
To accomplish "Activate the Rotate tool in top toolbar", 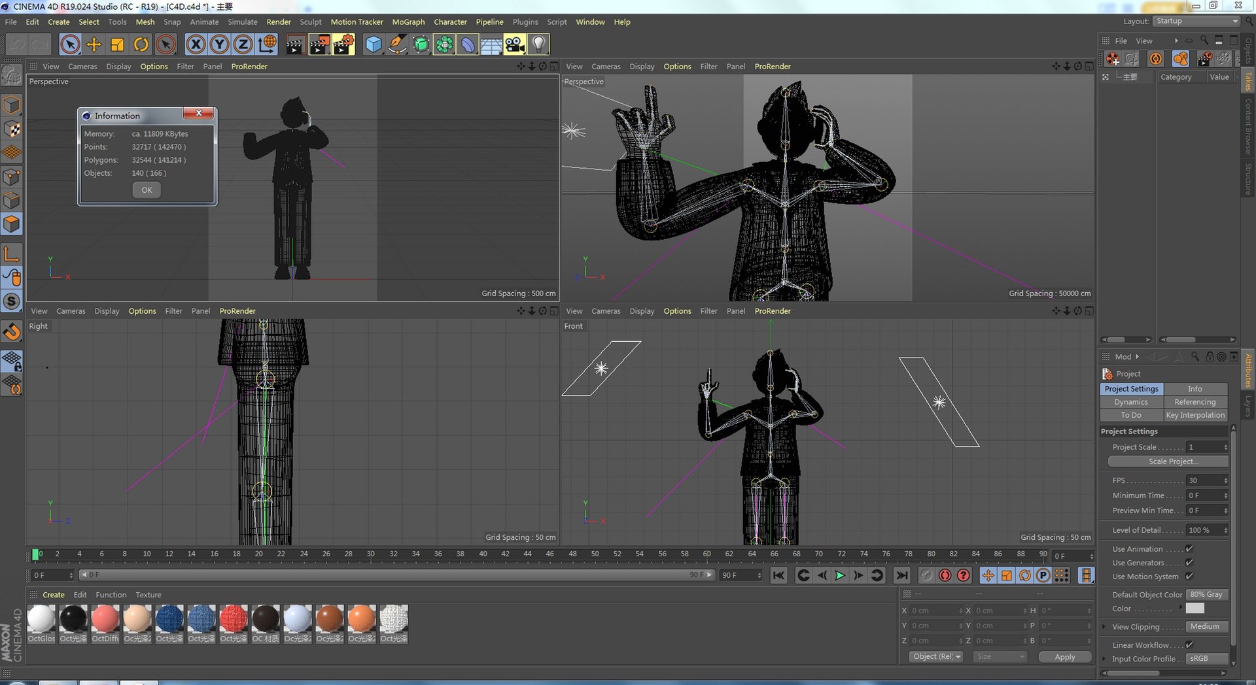I will (141, 44).
